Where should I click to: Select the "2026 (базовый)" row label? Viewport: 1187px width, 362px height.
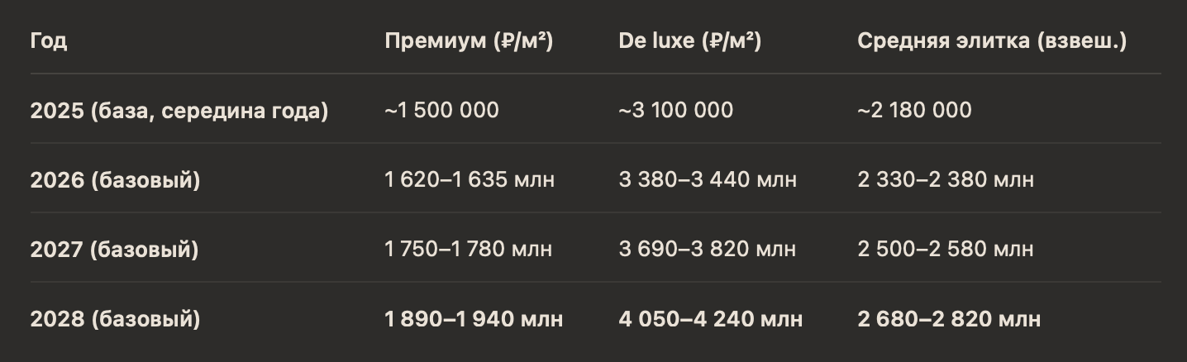[x=115, y=180]
